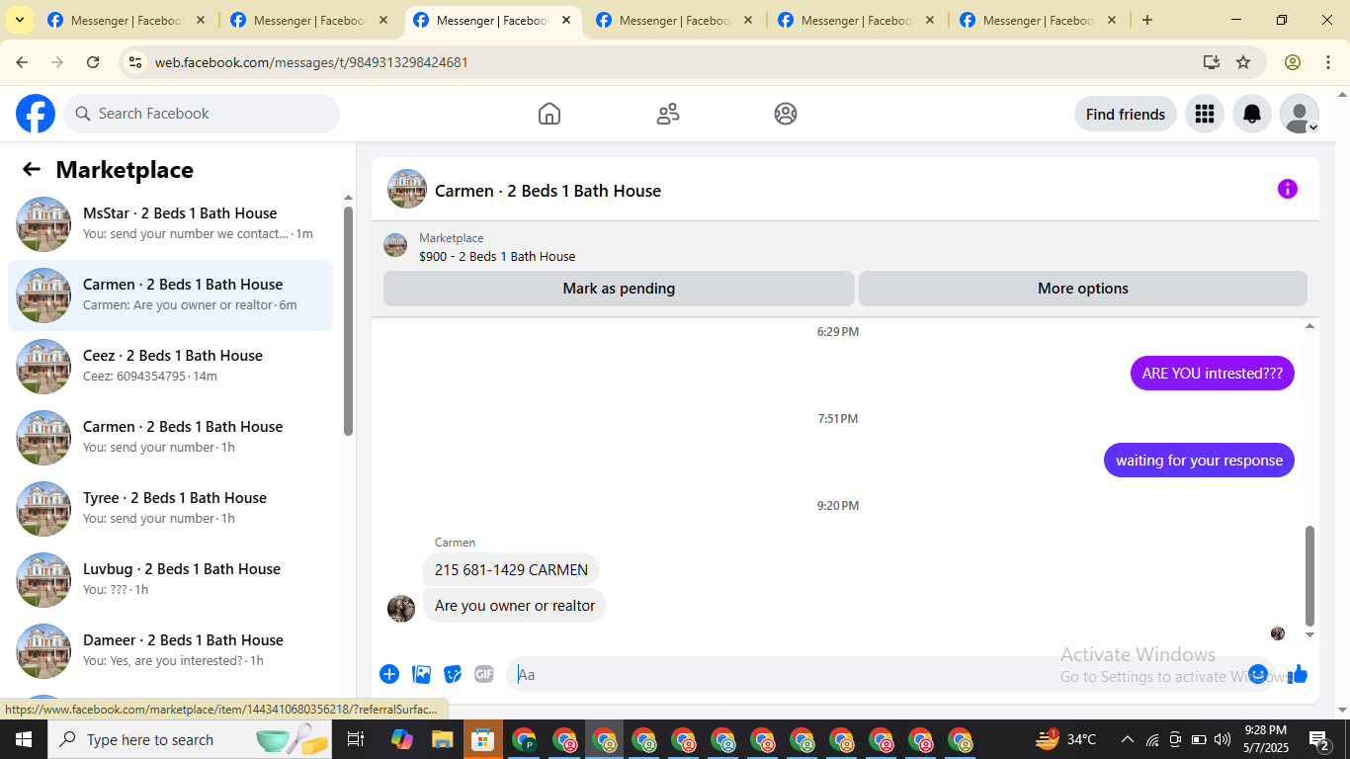Focus the Search Facebook field
The height and width of the screenshot is (759, 1350).
click(x=202, y=114)
